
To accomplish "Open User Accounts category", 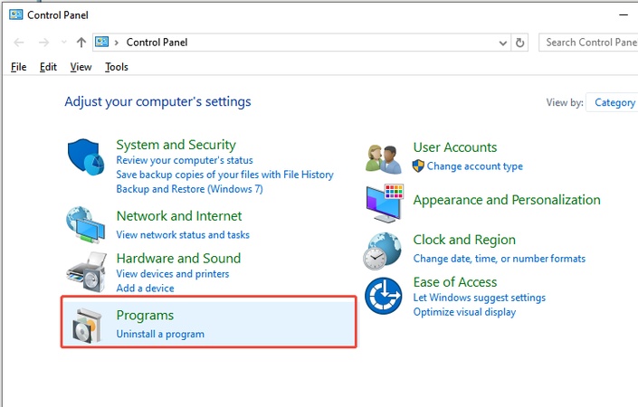I will point(455,147).
